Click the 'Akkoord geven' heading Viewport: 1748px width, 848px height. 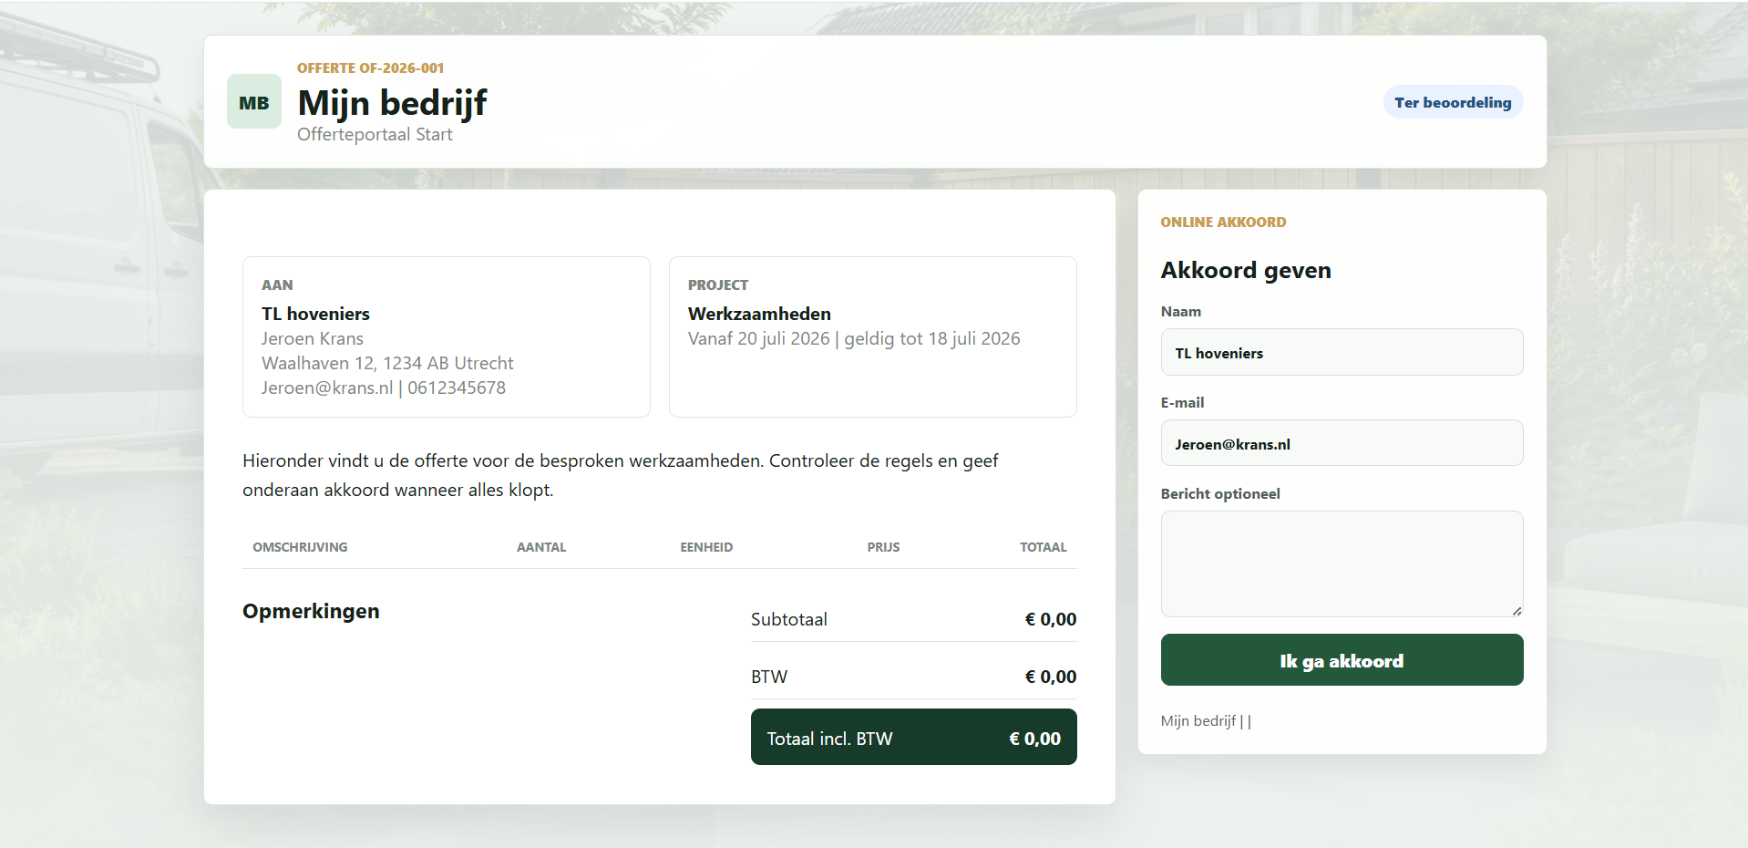pos(1246,270)
